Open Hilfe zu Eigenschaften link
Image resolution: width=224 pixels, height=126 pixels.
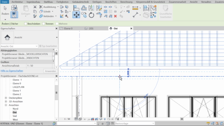click(12, 71)
